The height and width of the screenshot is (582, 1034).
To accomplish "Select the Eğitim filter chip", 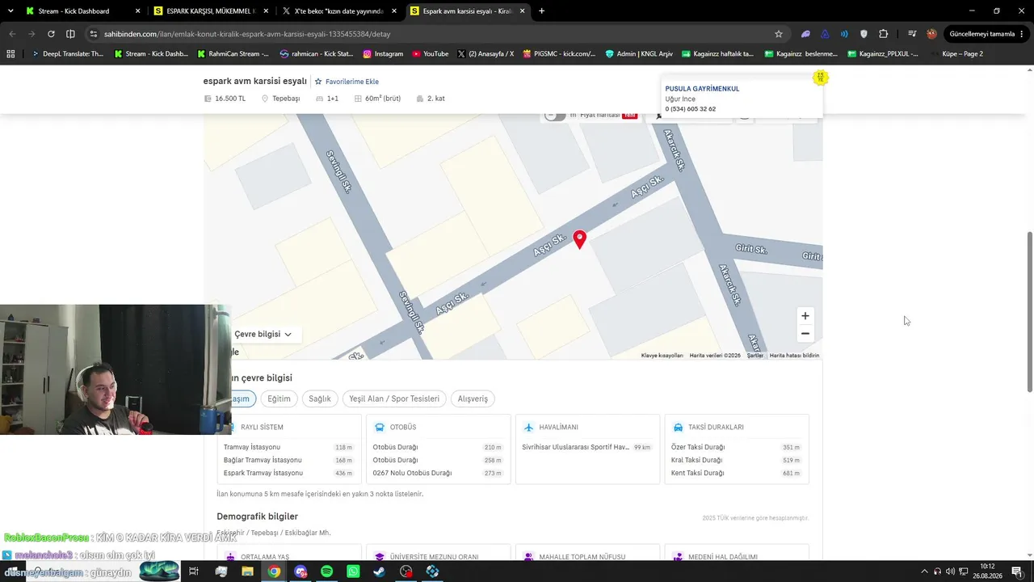I will [279, 399].
